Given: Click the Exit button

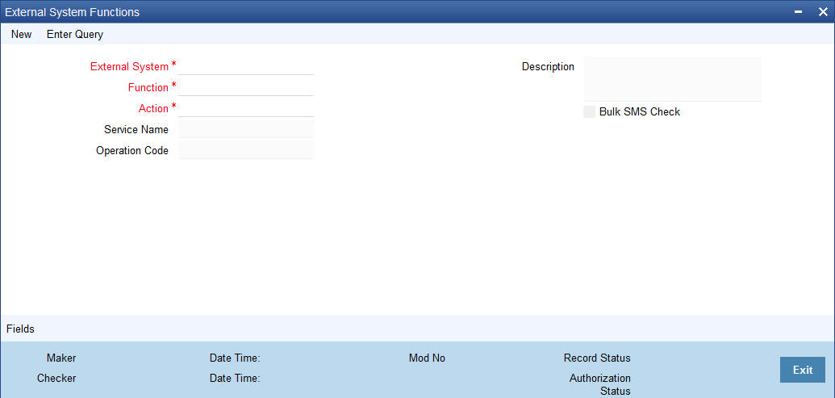Looking at the screenshot, I should [803, 370].
